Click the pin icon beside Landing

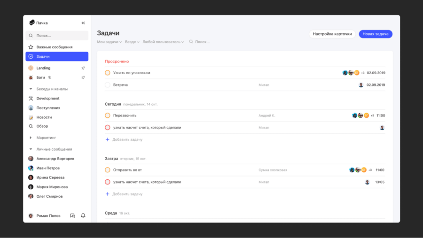(83, 68)
